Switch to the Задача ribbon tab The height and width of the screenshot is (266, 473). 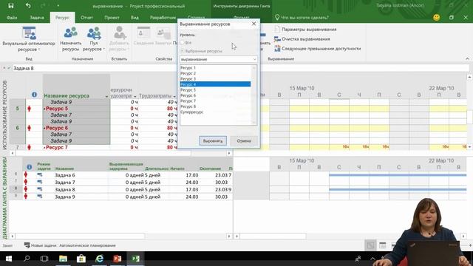click(37, 18)
